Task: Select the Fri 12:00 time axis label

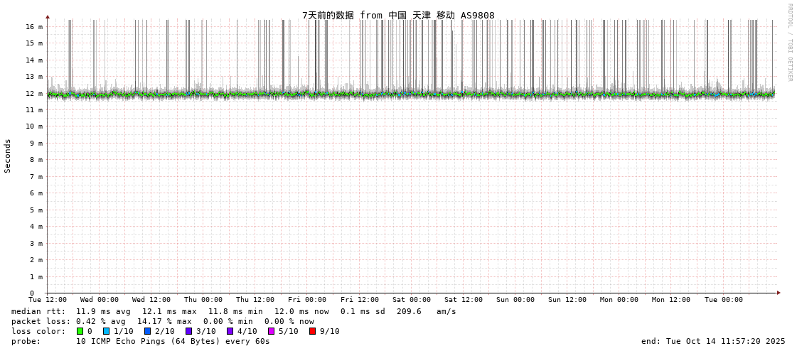Action: [360, 300]
